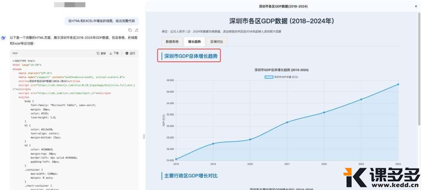Toggle the 深圳市GDP总量 legend swatch
This screenshot has width=421, height=190.
269,77
